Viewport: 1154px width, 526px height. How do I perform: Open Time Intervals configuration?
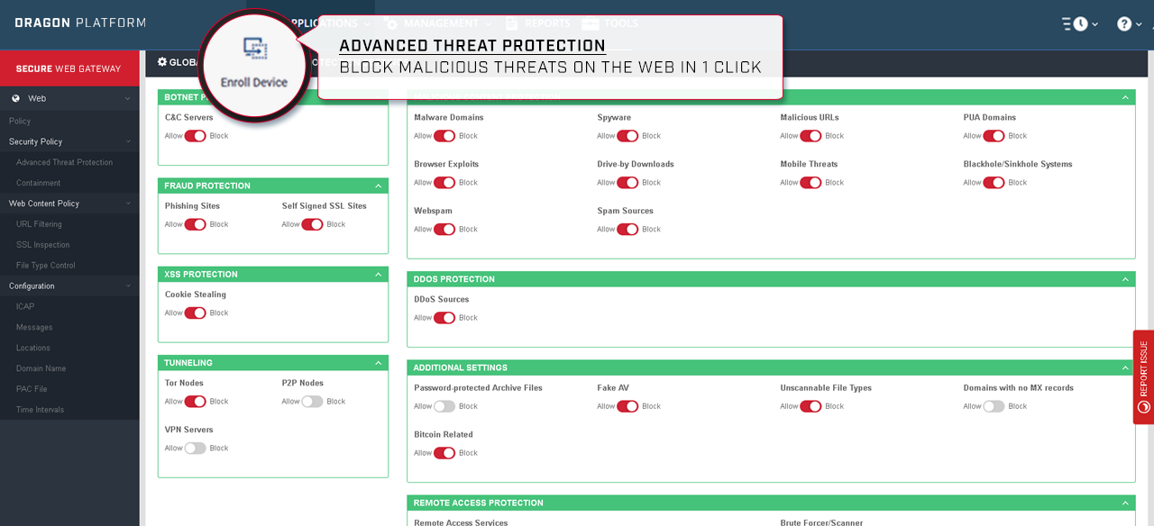coord(41,410)
